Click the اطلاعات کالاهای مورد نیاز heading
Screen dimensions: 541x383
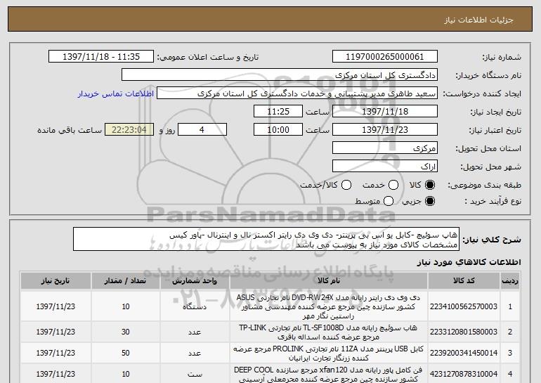469,262
